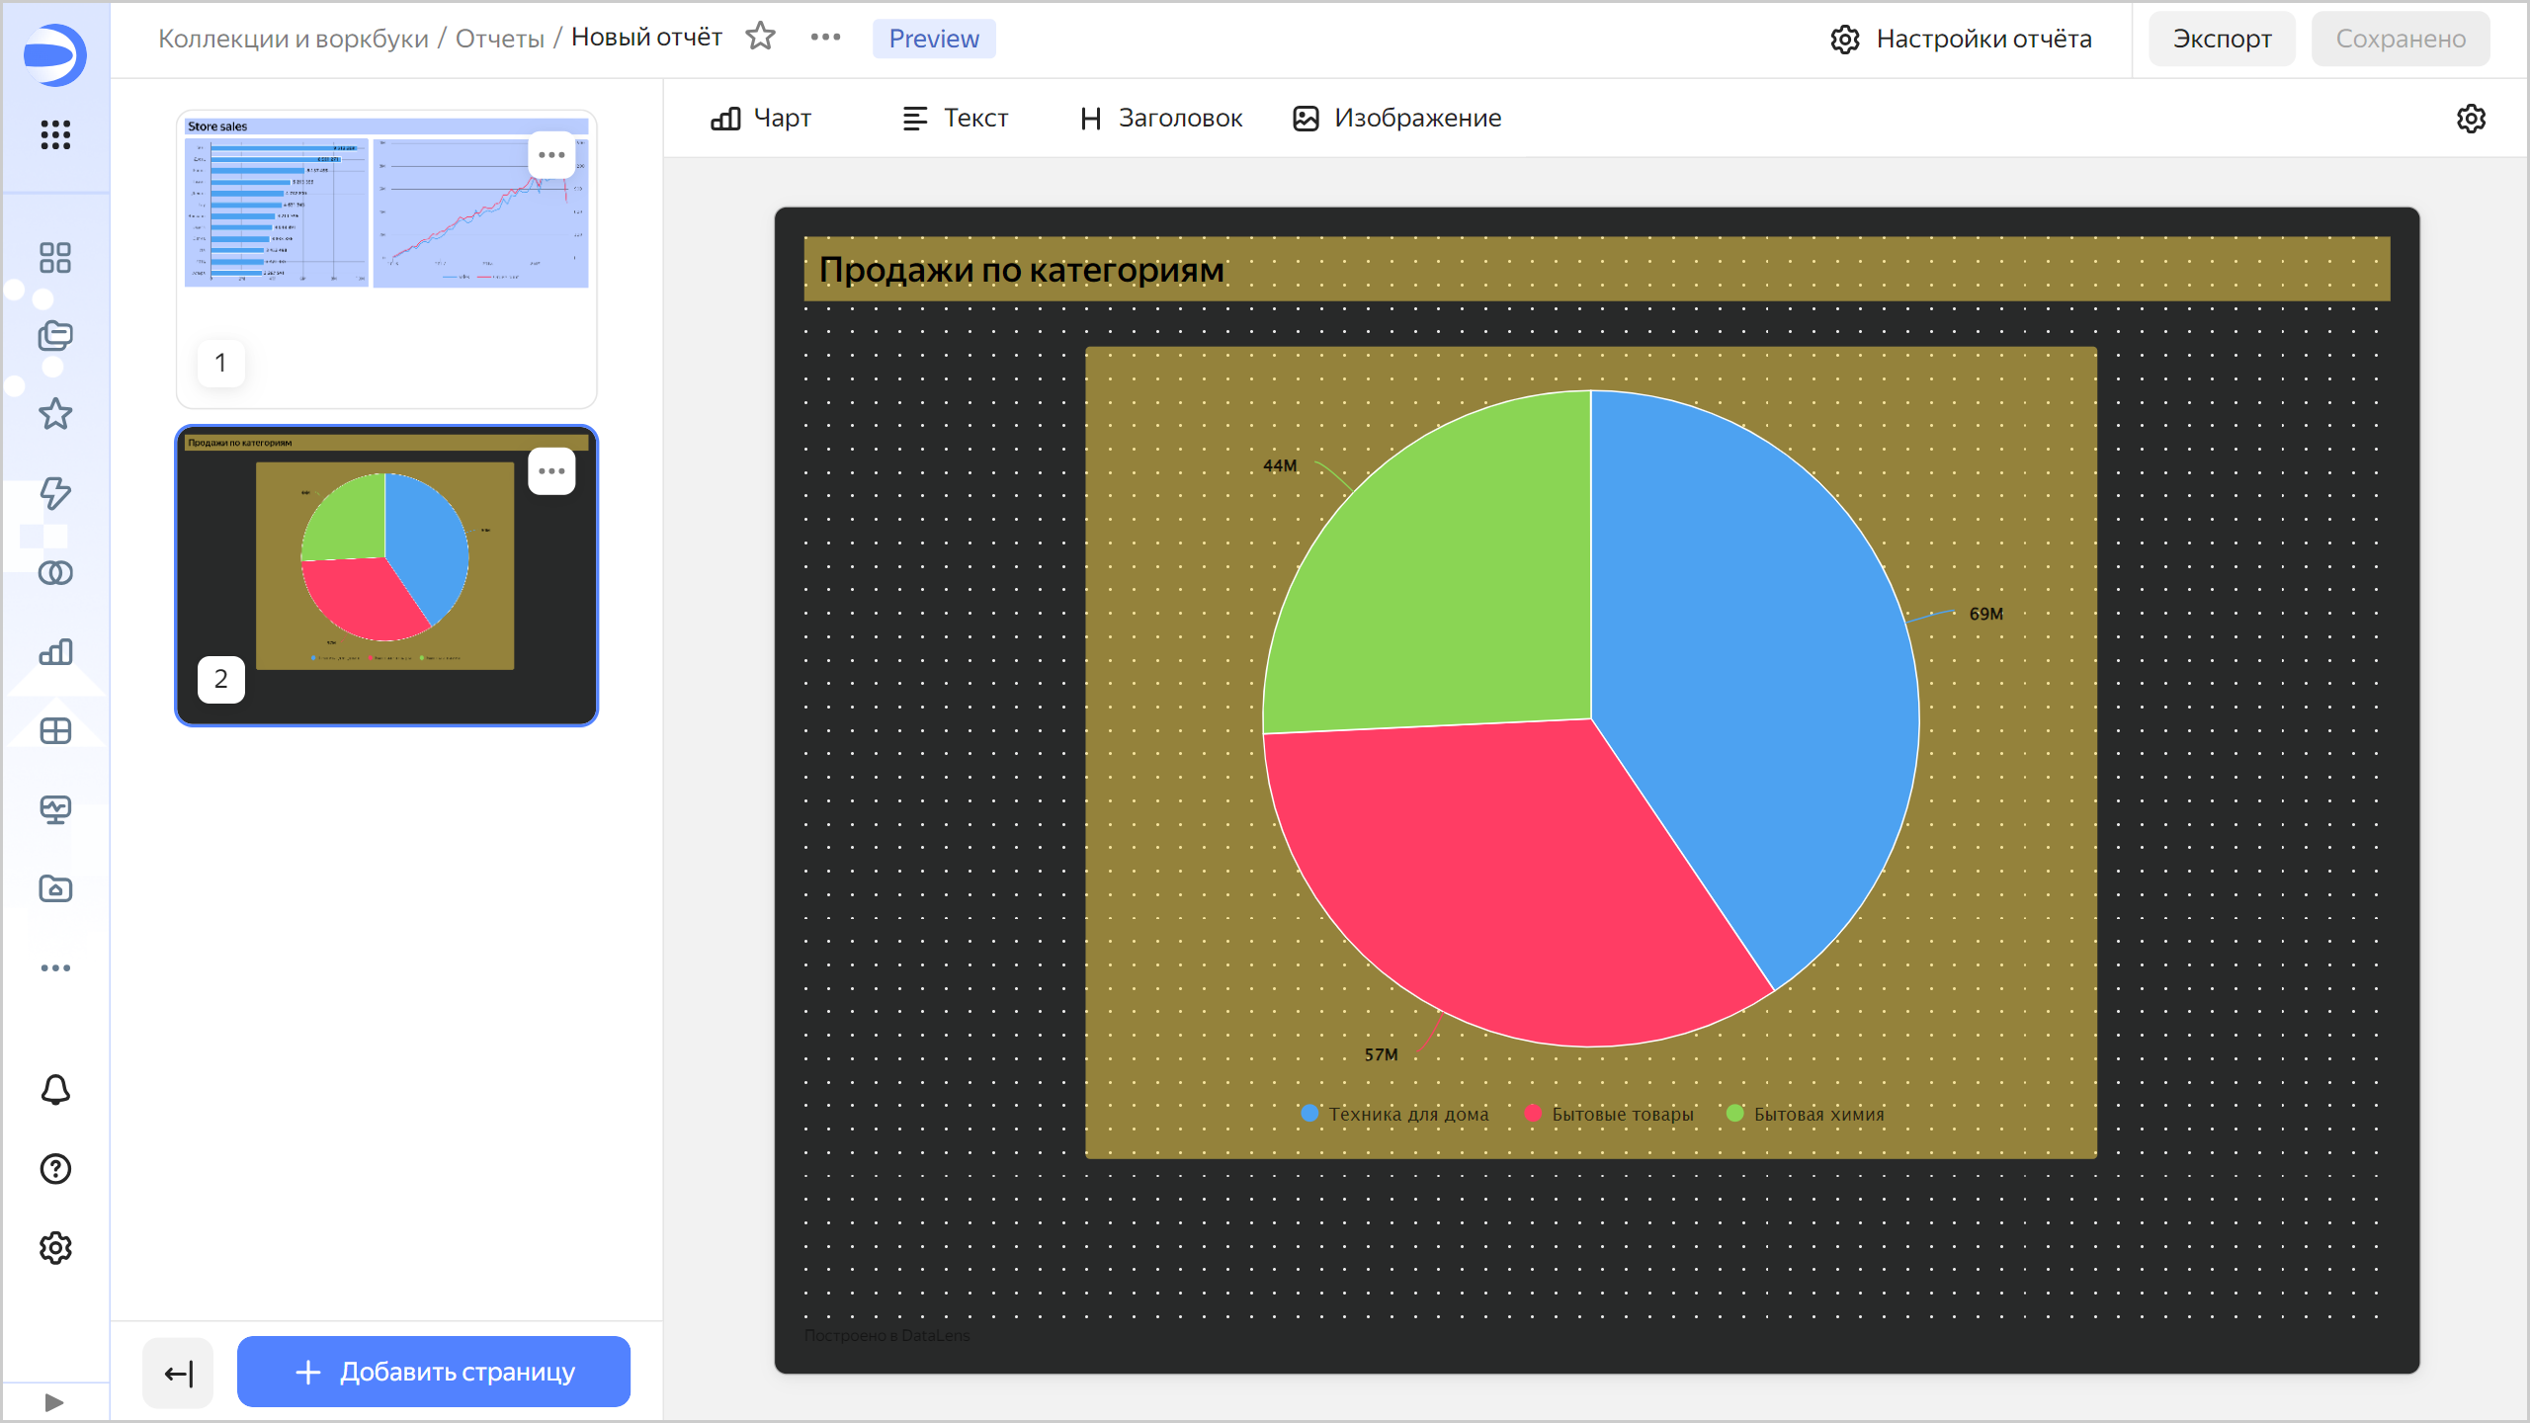Viewport: 2530px width, 1423px height.
Task: Click the DataLens logo icon
Action: tap(54, 54)
